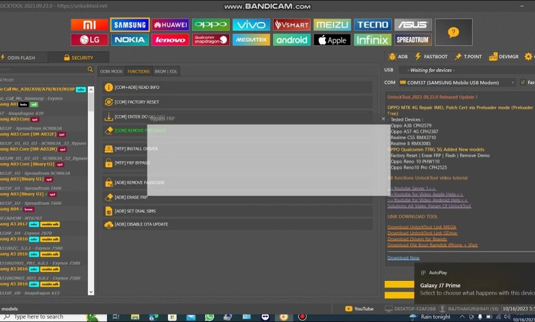This screenshot has width=535, height=322.
Task: Choose the Huawei brand logo
Action: coord(170,25)
